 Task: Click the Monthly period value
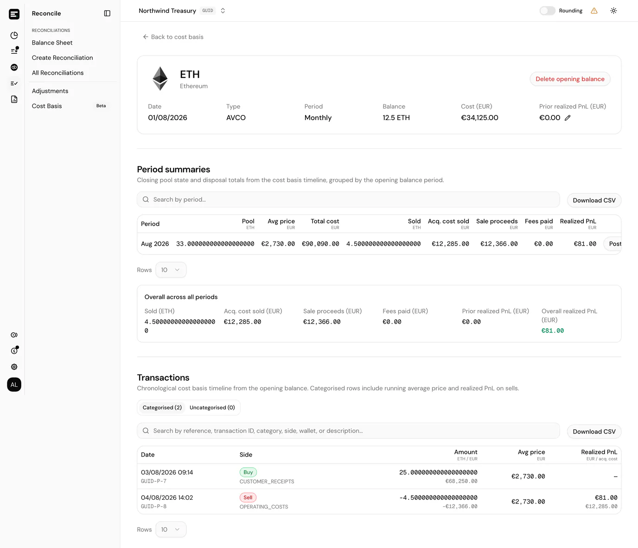tap(318, 118)
